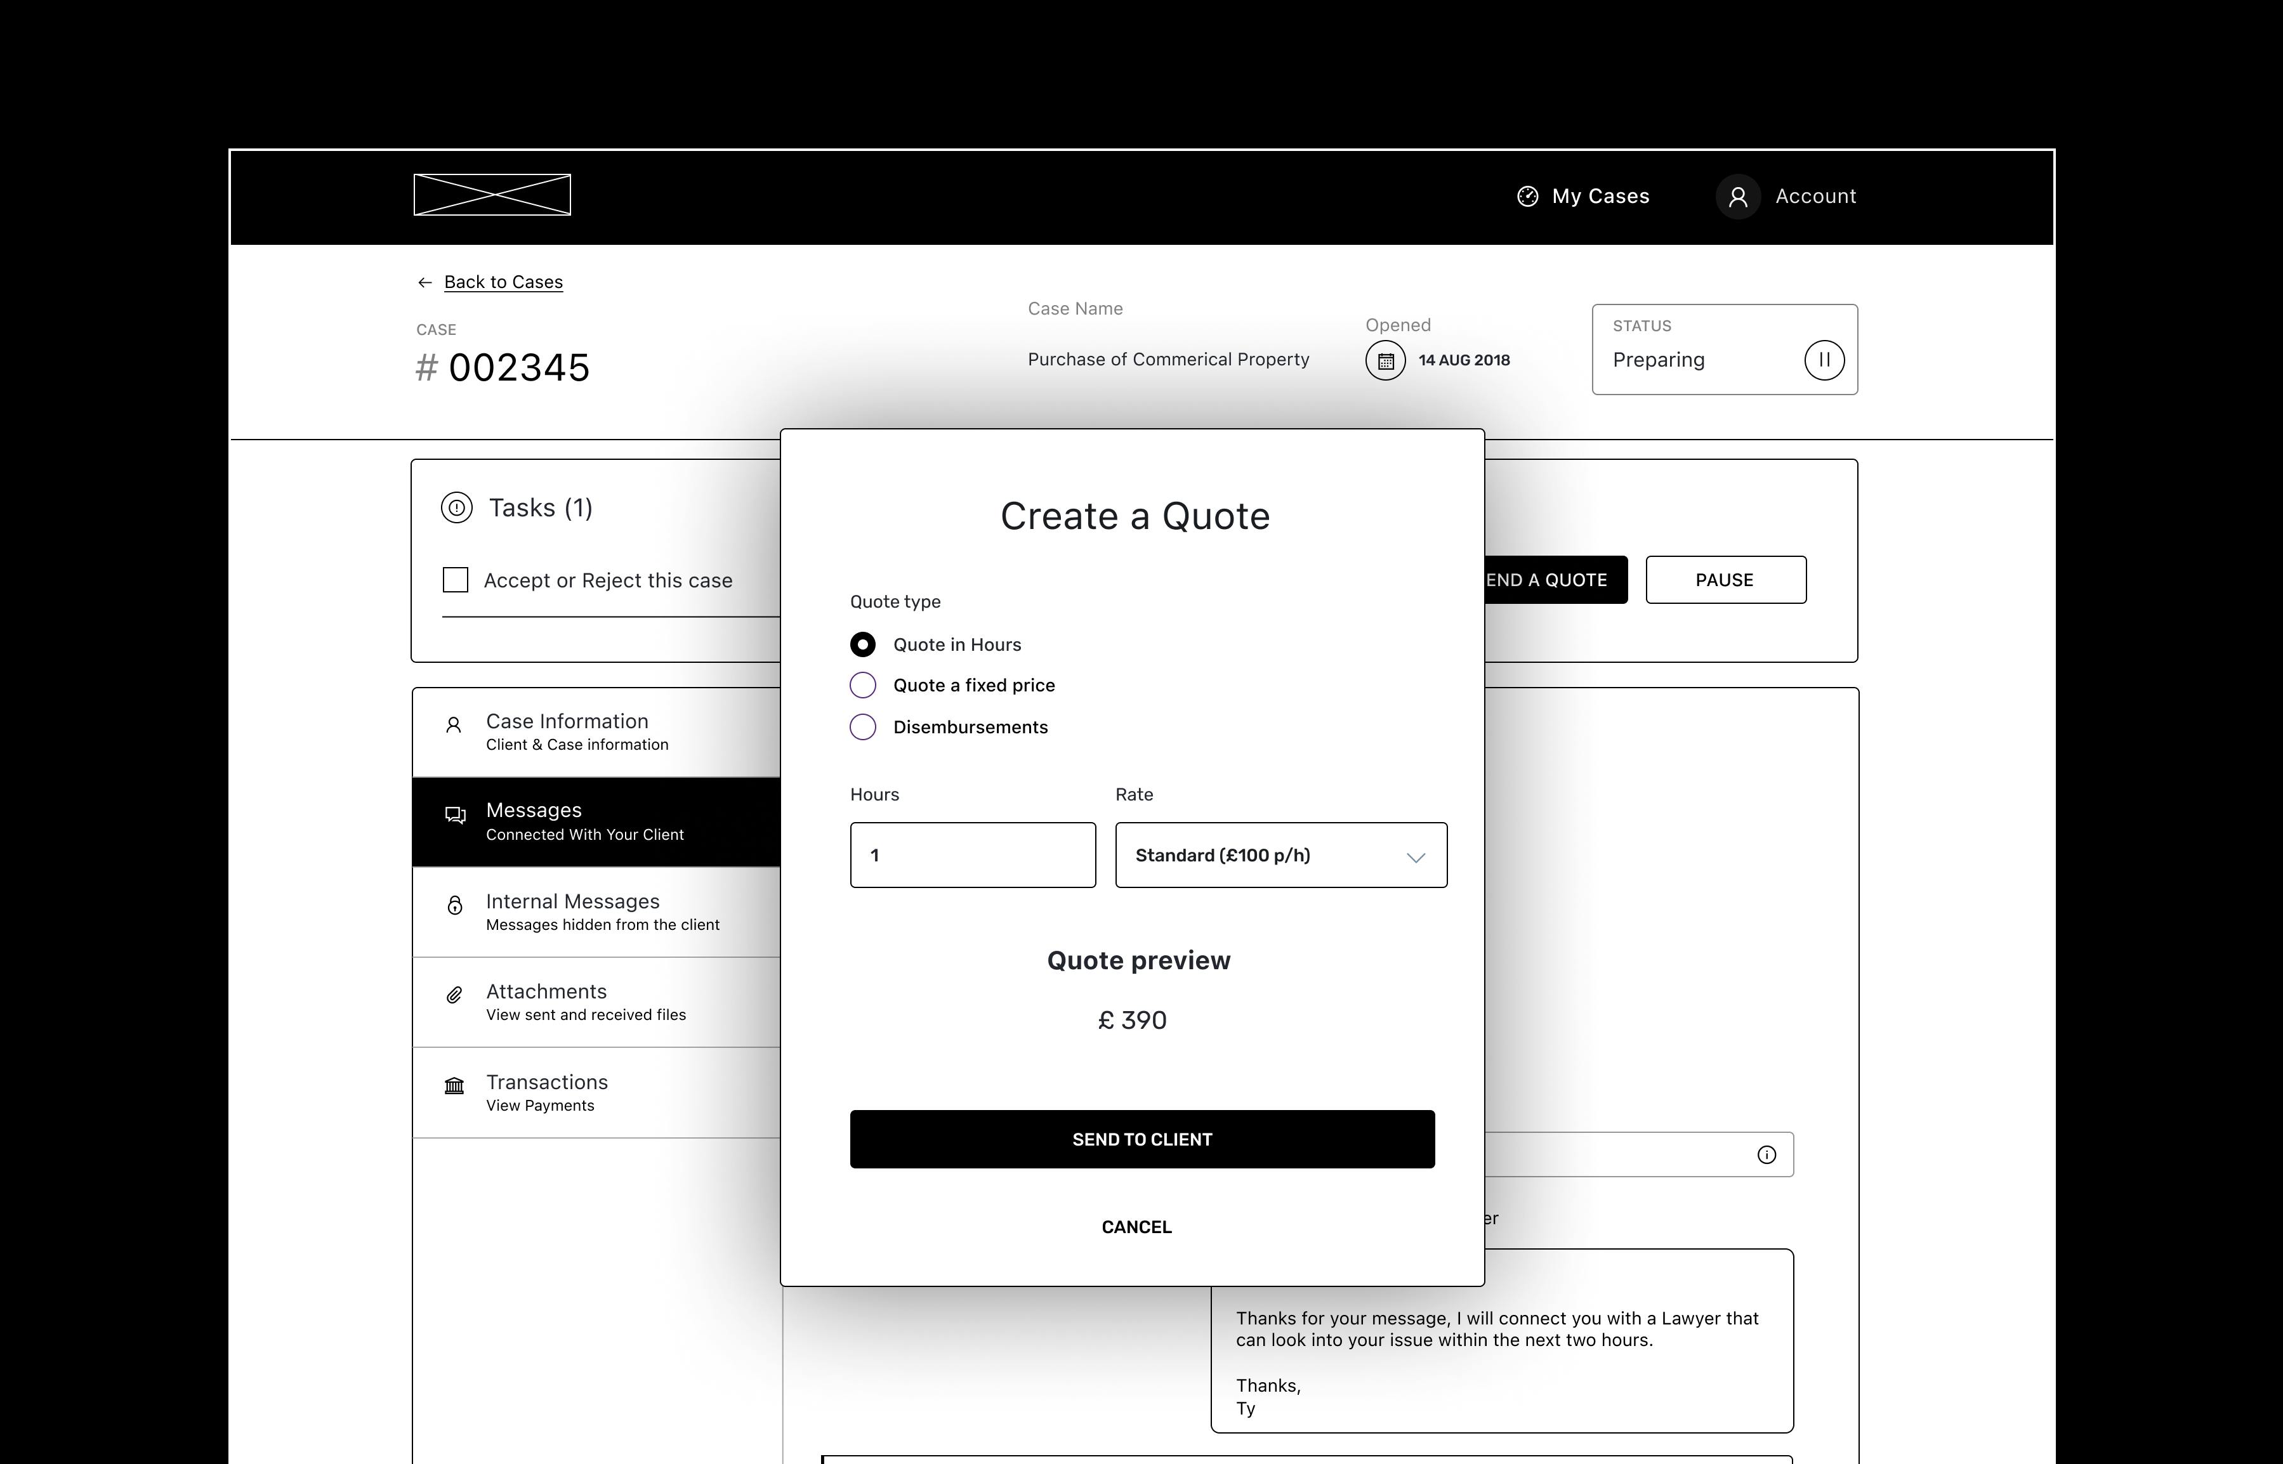Click the Purchase of Commerical Property text

pos(1168,360)
